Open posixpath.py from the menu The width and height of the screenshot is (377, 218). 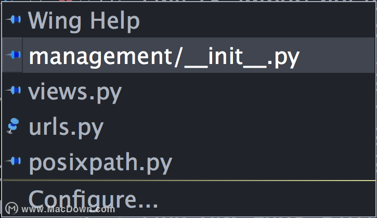pyautogui.click(x=100, y=163)
